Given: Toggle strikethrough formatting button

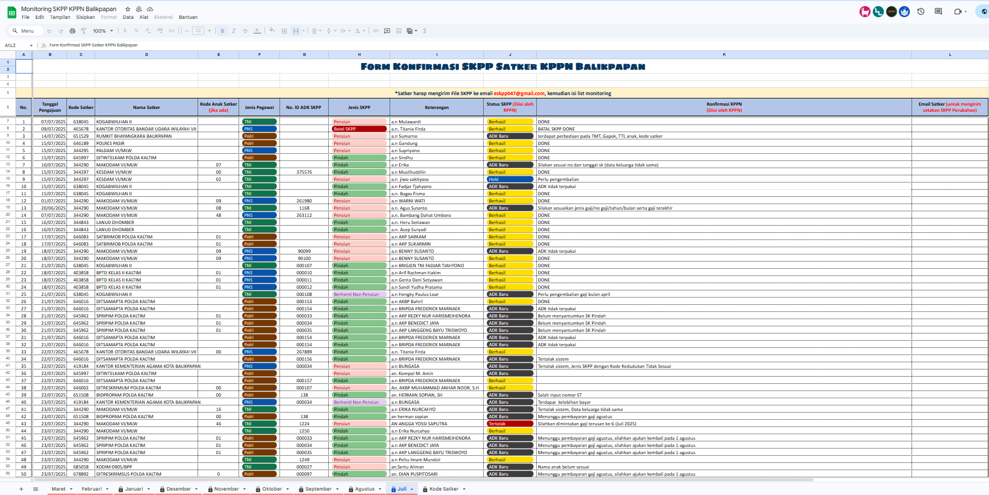Looking at the screenshot, I should [x=245, y=31].
